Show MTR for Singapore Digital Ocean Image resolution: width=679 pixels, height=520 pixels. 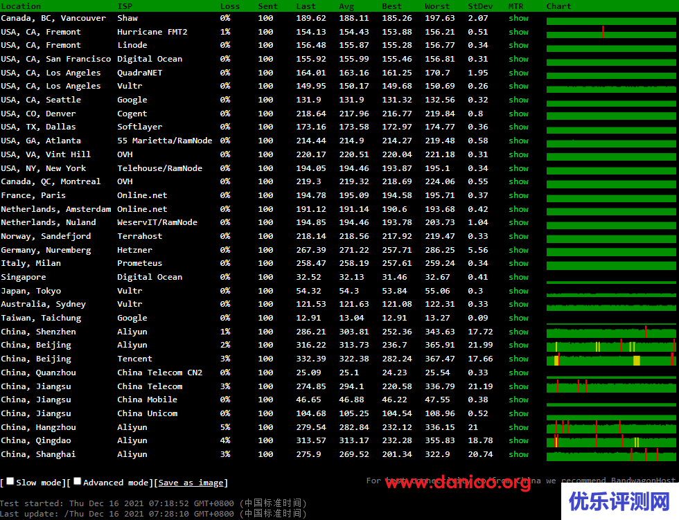[x=518, y=277]
